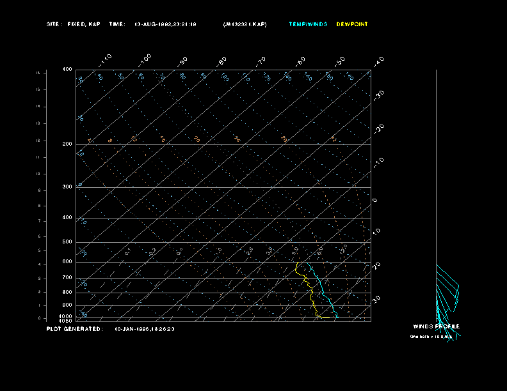Click the cyan TEMP/WINDS legend label
This screenshot has height=391, width=507.
tap(308, 24)
